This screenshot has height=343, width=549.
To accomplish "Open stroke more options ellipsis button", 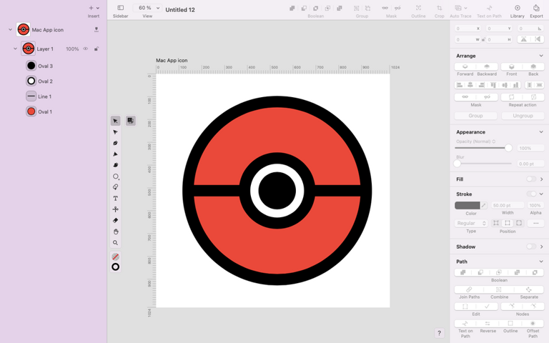I will (535, 223).
